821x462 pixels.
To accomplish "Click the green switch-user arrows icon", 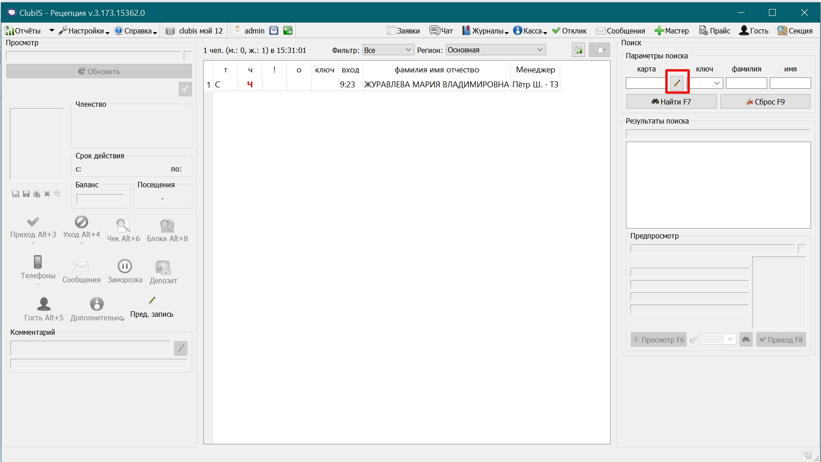I will tap(288, 30).
